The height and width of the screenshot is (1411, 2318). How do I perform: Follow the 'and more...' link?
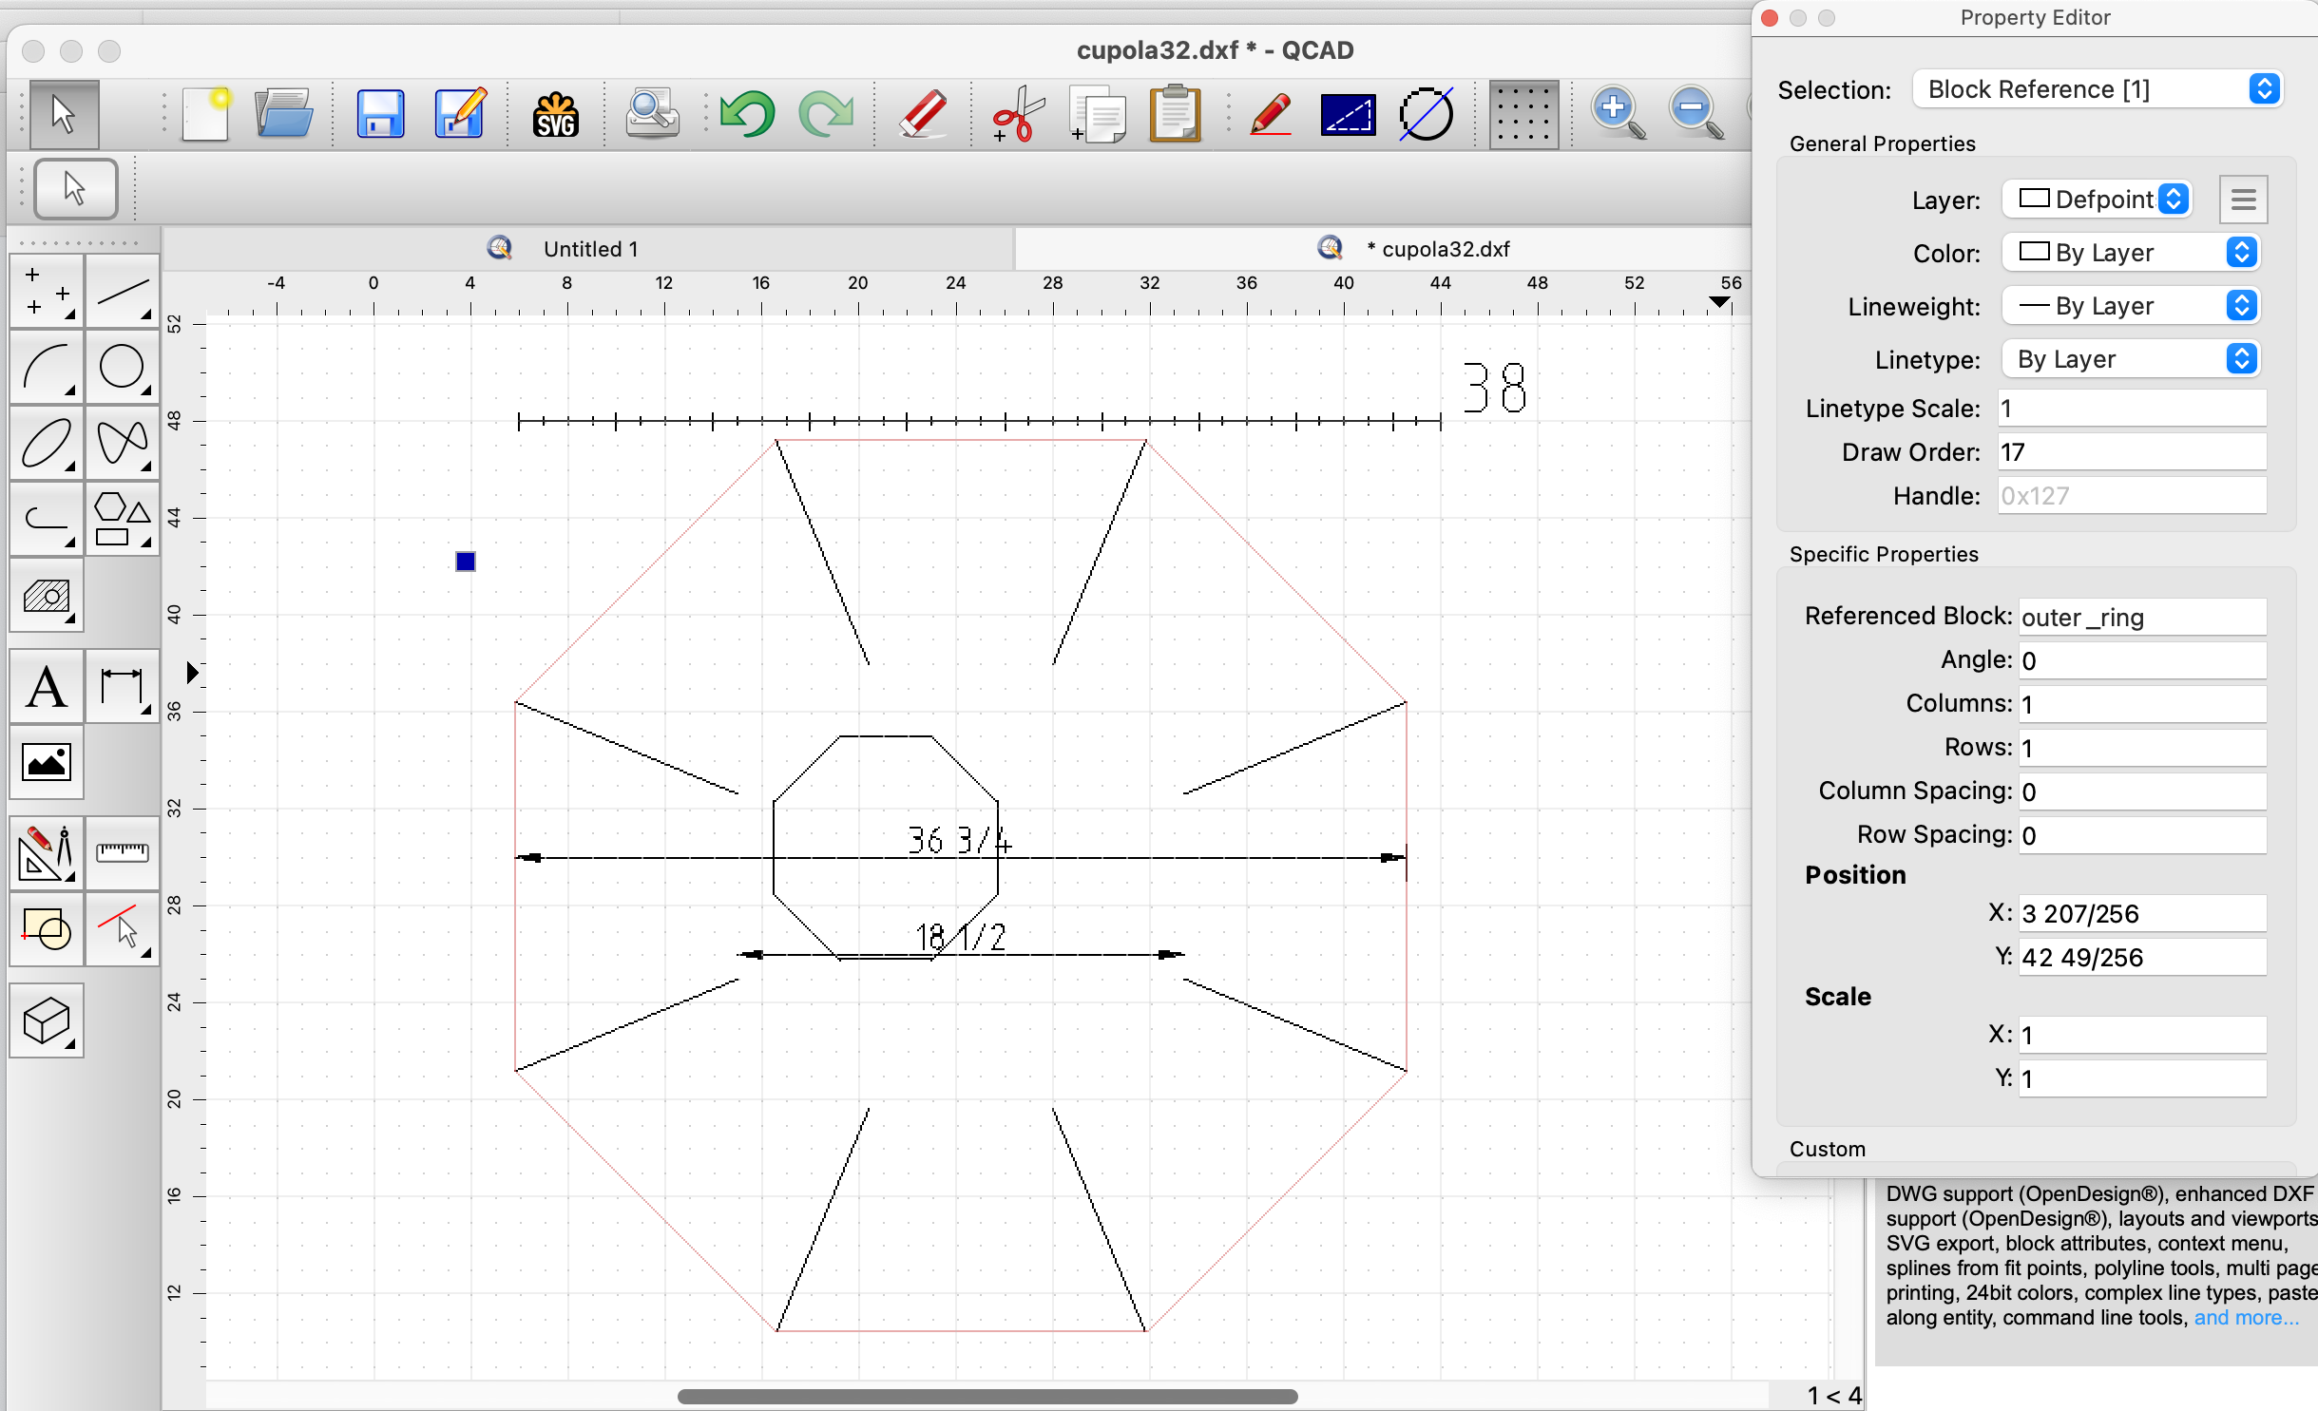(x=2246, y=1318)
